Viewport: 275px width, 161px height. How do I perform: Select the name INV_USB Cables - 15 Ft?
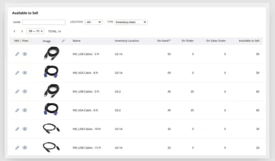coord(87,148)
